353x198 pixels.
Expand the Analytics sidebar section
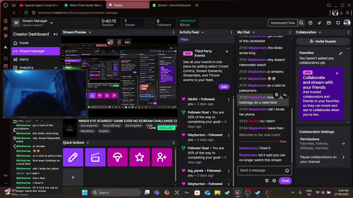tap(56, 68)
